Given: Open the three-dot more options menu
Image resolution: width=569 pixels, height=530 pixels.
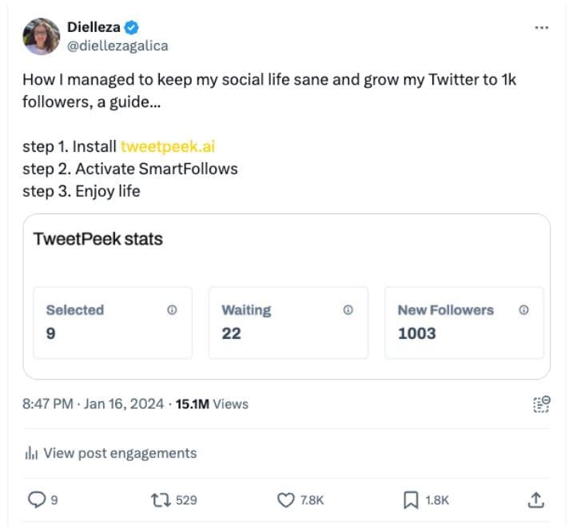Looking at the screenshot, I should pos(541,27).
